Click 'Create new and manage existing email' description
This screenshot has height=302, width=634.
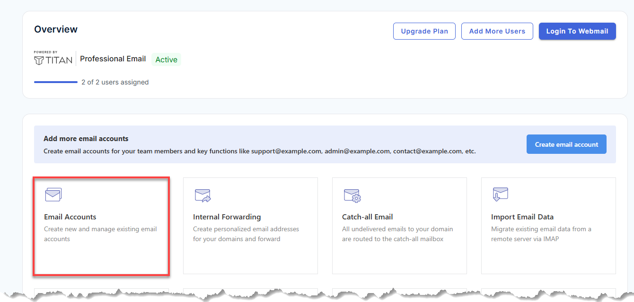pyautogui.click(x=100, y=234)
